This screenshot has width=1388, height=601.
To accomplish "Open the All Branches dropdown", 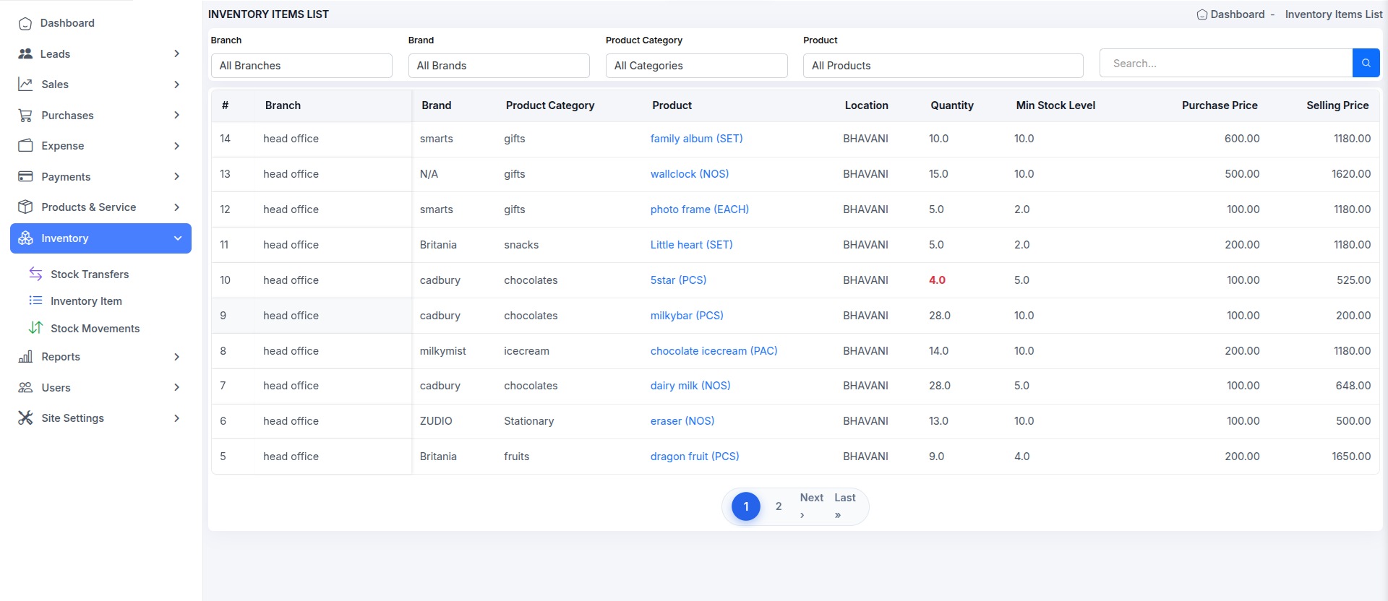I will click(301, 66).
